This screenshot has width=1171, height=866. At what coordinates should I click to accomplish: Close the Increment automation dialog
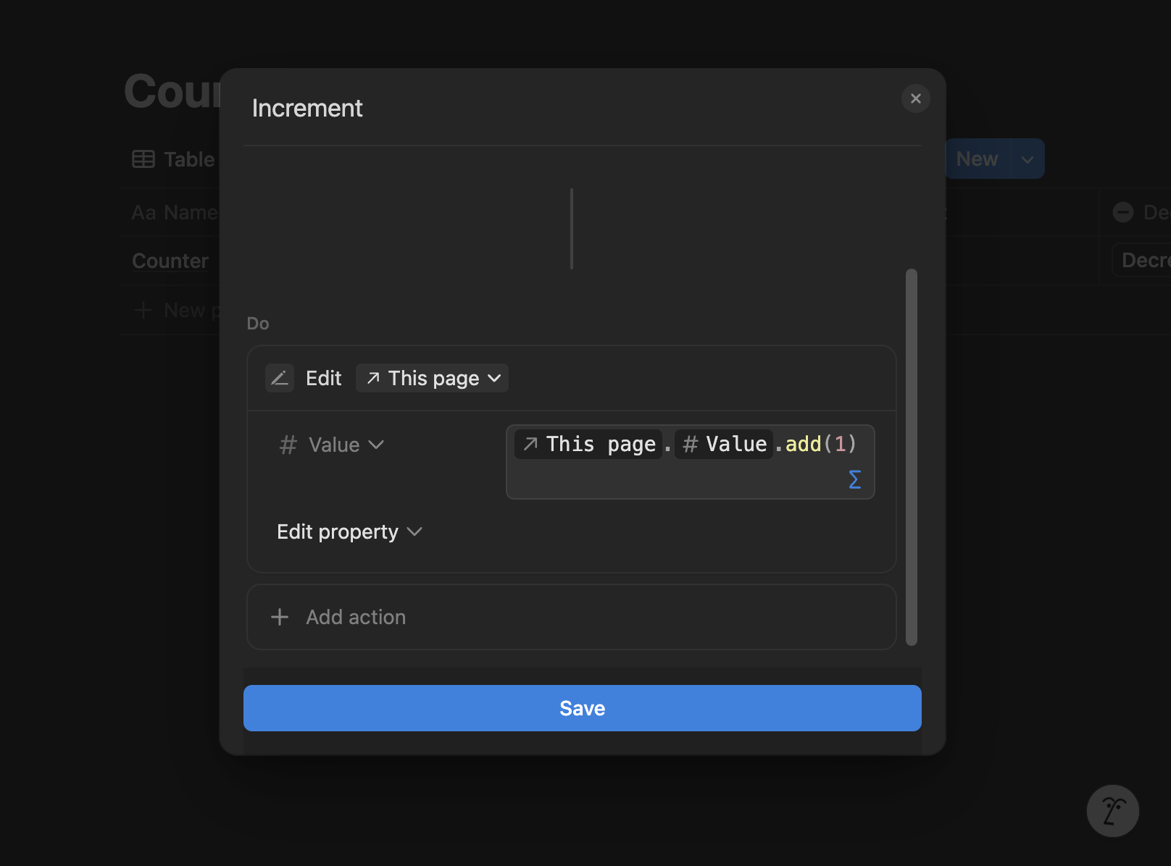(915, 98)
